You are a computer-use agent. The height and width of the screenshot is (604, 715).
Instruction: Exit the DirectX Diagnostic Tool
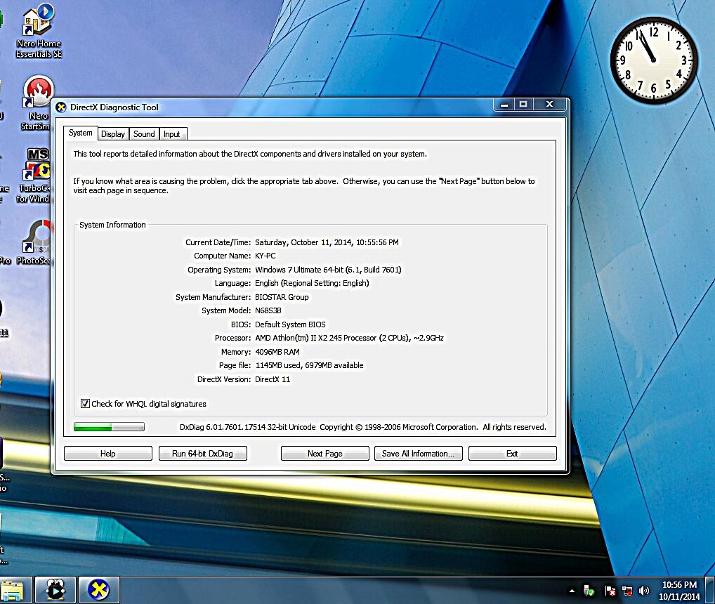pos(513,454)
